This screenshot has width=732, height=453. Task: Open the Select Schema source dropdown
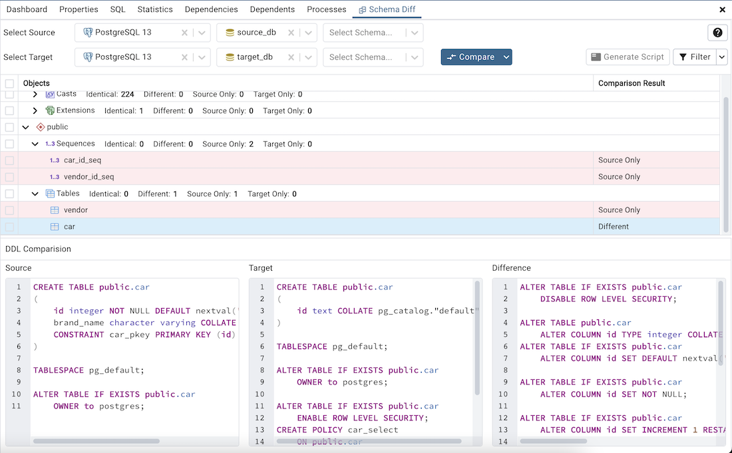pos(413,32)
